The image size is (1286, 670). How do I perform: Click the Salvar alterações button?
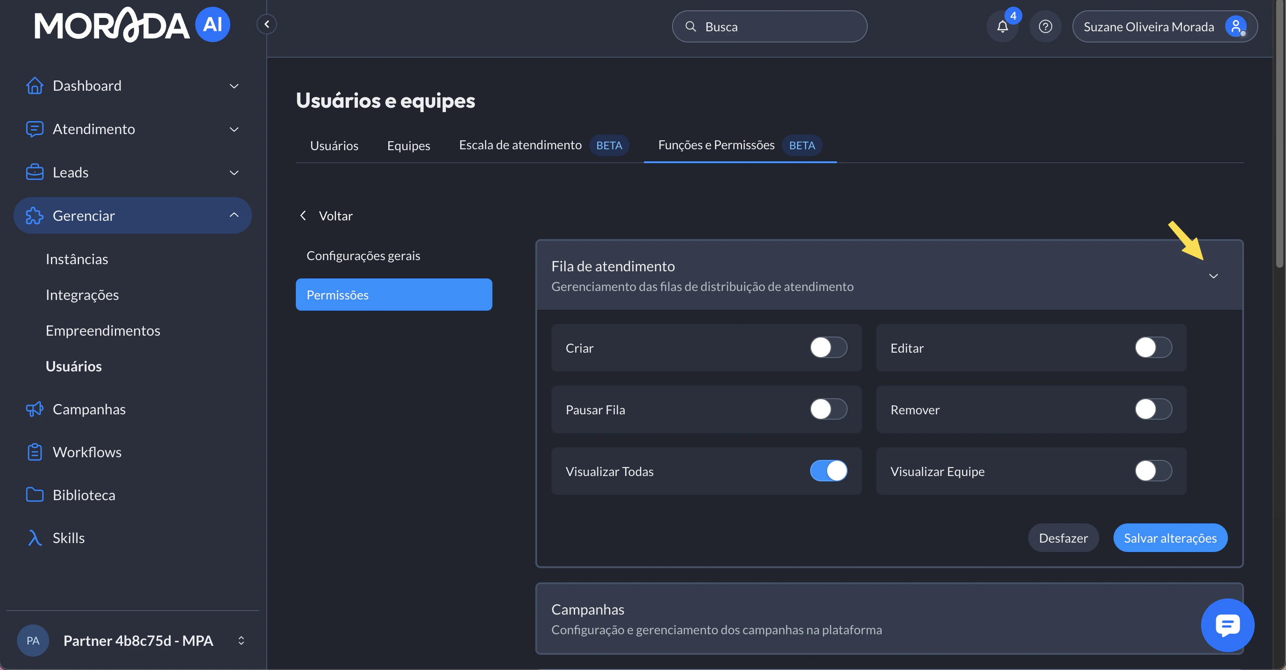1170,538
